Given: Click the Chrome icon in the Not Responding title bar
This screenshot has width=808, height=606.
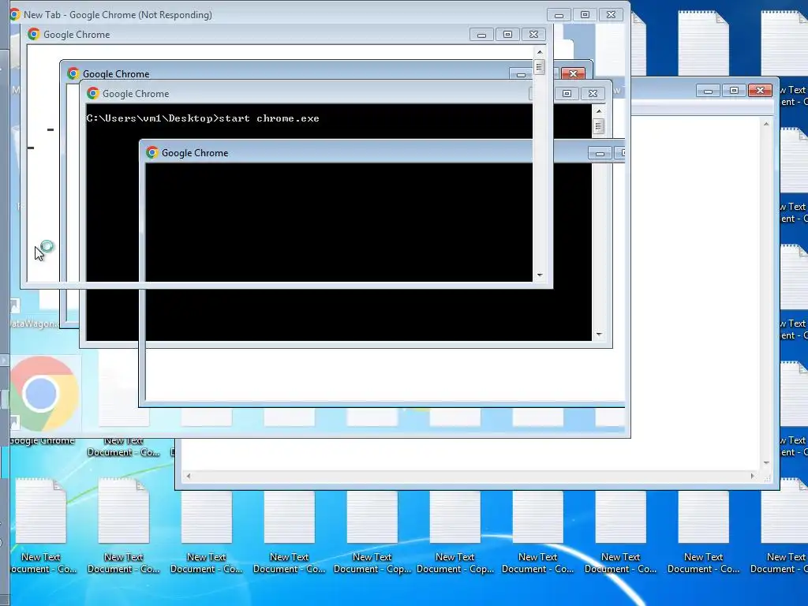Looking at the screenshot, I should (x=15, y=14).
